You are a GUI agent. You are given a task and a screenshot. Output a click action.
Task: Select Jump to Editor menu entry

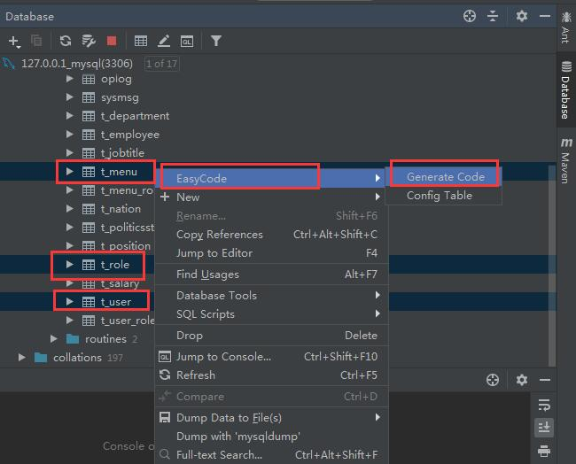click(x=272, y=253)
